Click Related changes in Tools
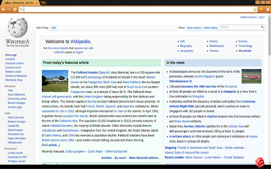The image size is (271, 169). point(17,122)
